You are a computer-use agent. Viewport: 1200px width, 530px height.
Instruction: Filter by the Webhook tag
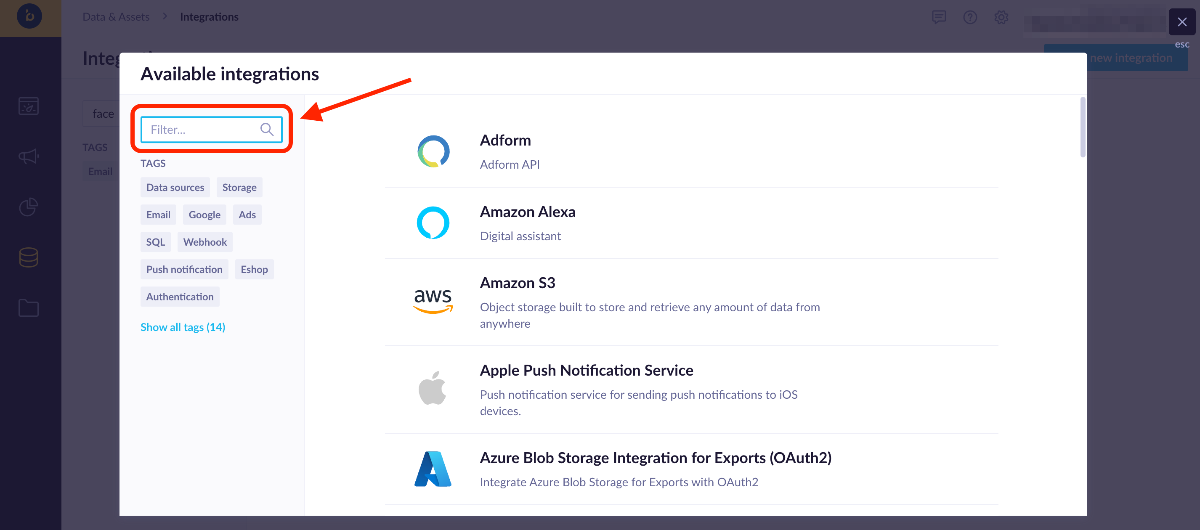click(x=205, y=242)
